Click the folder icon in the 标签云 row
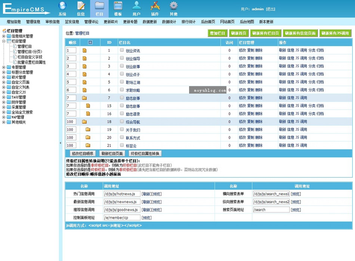 point(88,145)
